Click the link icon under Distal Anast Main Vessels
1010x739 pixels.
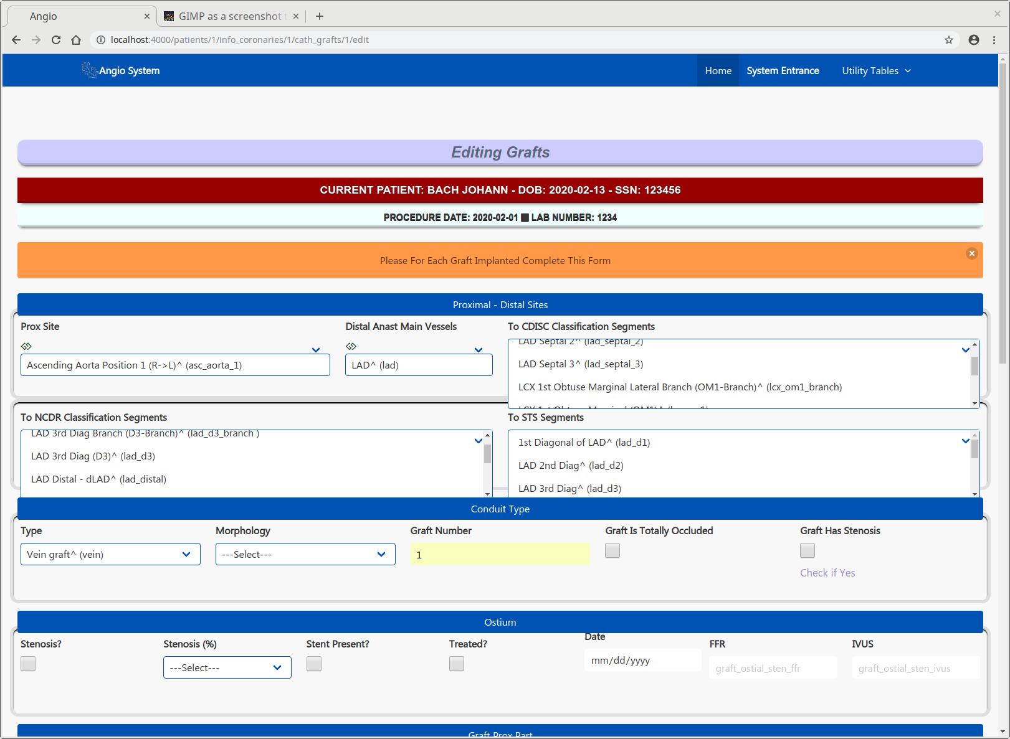coord(351,346)
